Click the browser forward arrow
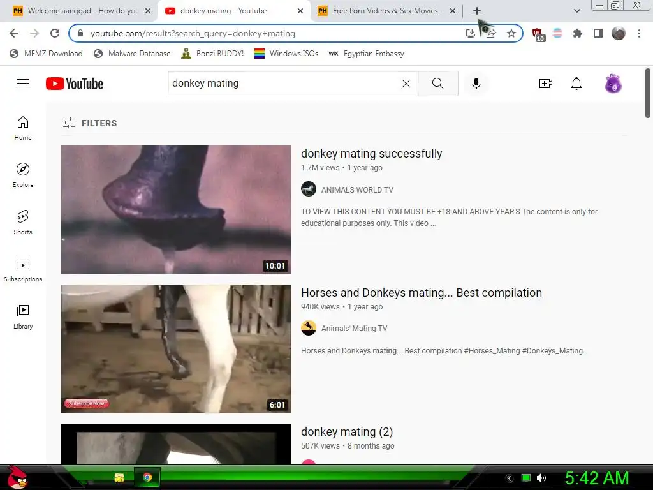Viewport: 653px width, 490px height. pyautogui.click(x=34, y=33)
